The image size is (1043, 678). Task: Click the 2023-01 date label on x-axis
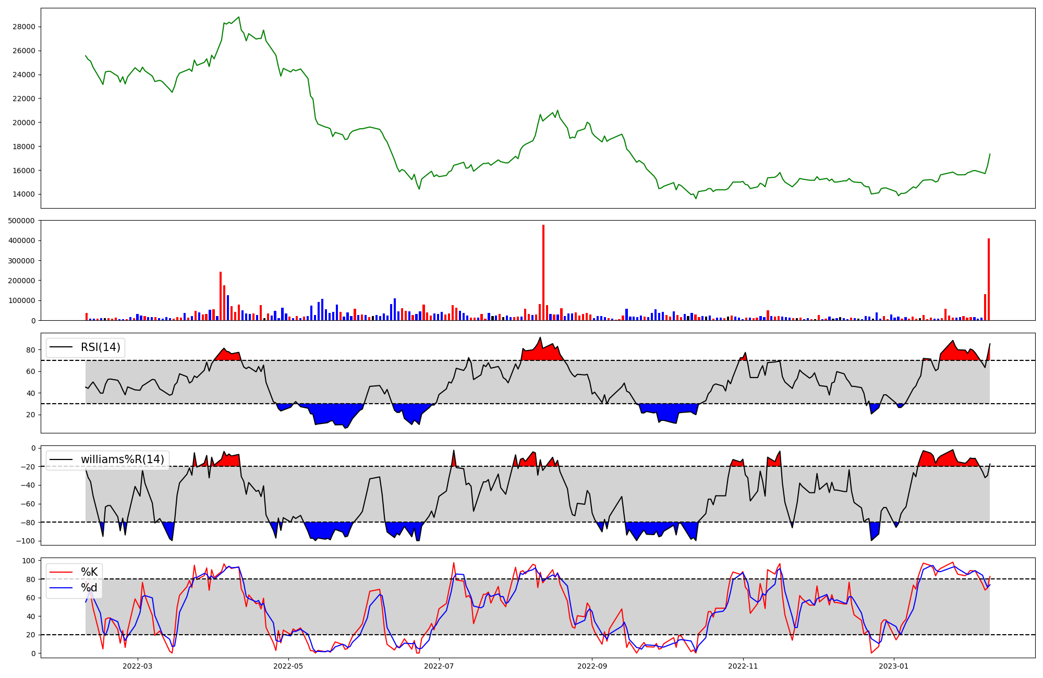894,666
